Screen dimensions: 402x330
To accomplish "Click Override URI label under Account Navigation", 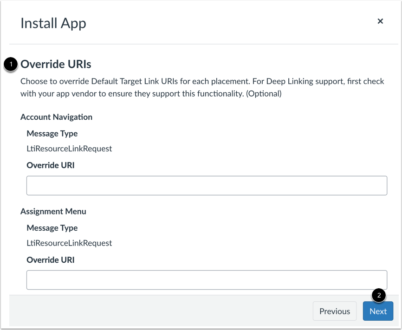I will pos(50,165).
